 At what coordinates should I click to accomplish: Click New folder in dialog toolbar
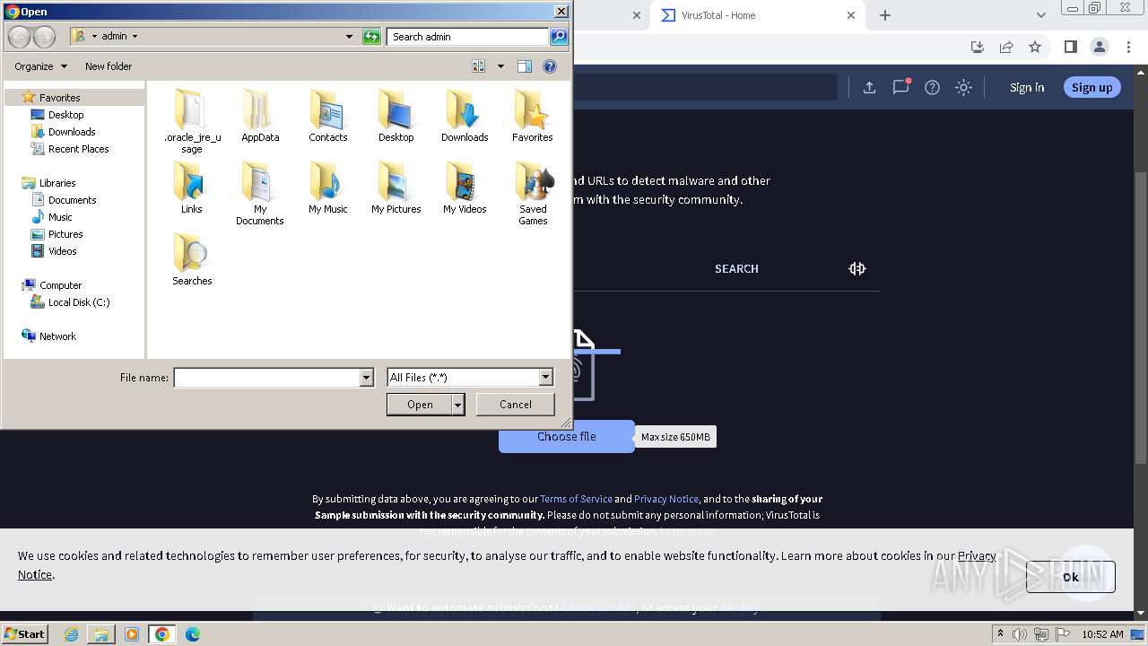click(109, 66)
